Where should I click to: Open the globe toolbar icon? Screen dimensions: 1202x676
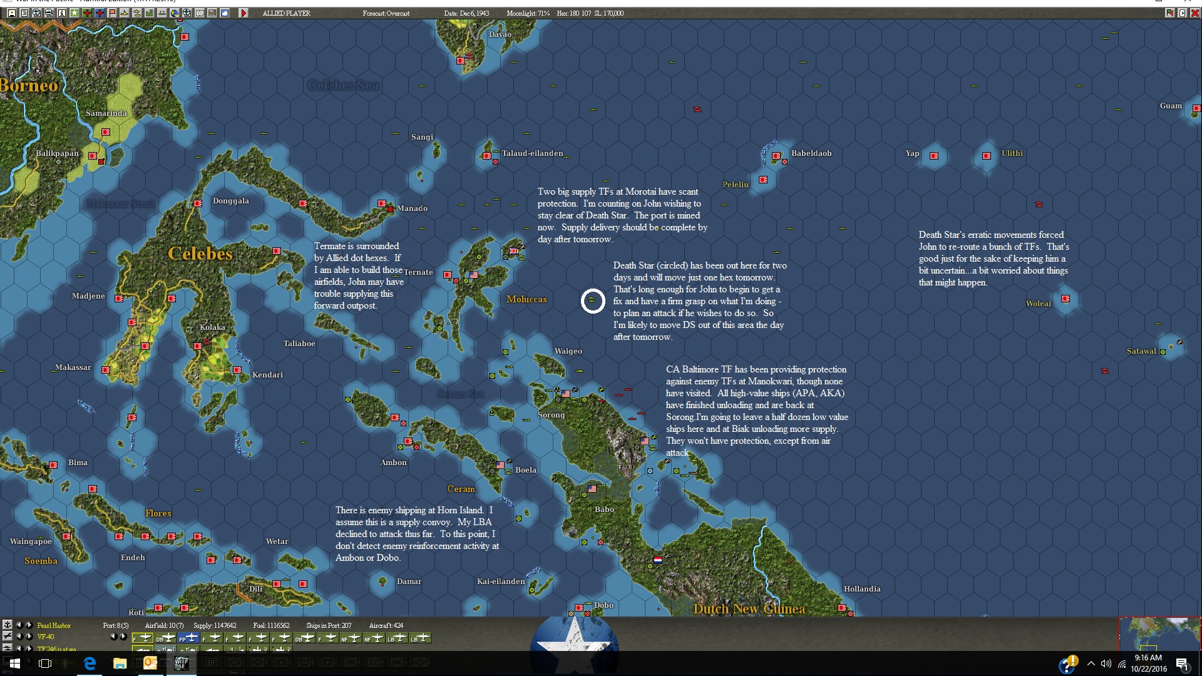174,13
